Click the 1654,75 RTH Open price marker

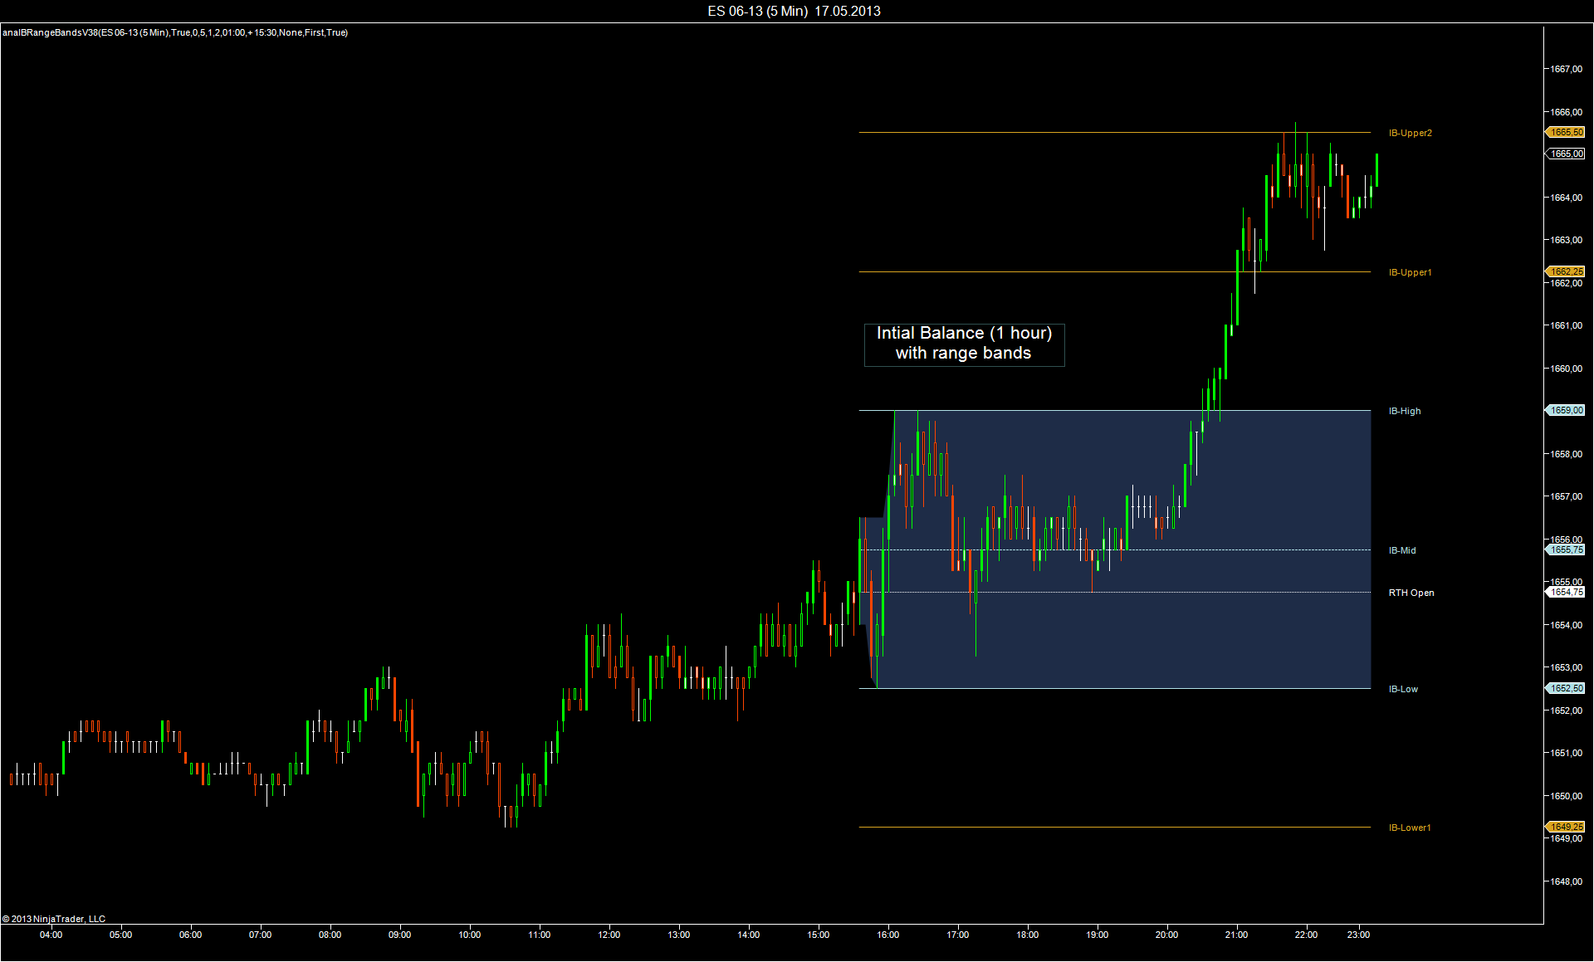pyautogui.click(x=1566, y=592)
